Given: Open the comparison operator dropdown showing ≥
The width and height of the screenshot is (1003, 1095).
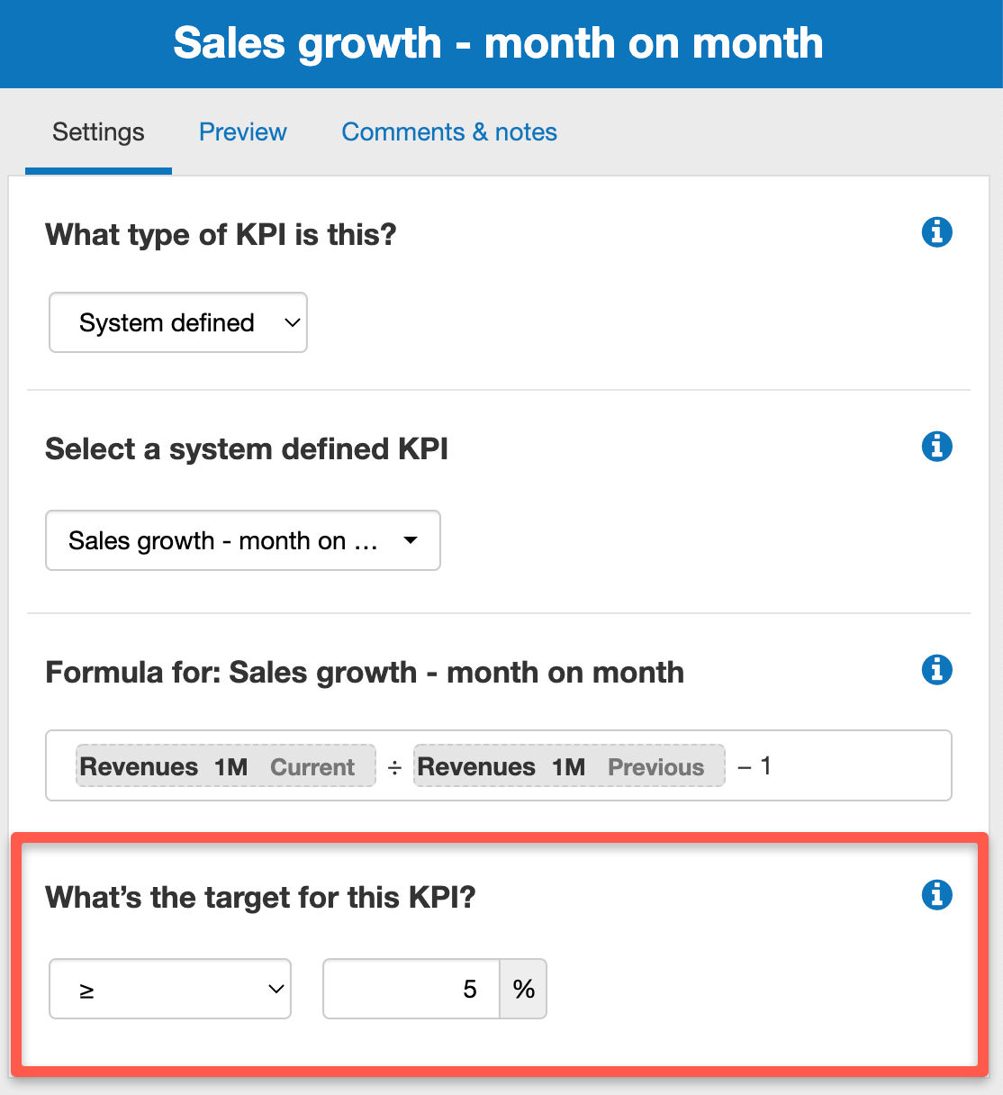Looking at the screenshot, I should click(169, 989).
